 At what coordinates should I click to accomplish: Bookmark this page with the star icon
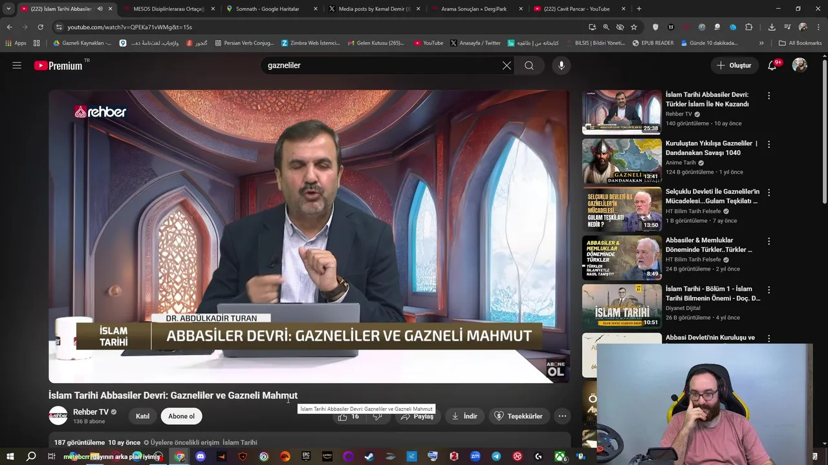[634, 27]
